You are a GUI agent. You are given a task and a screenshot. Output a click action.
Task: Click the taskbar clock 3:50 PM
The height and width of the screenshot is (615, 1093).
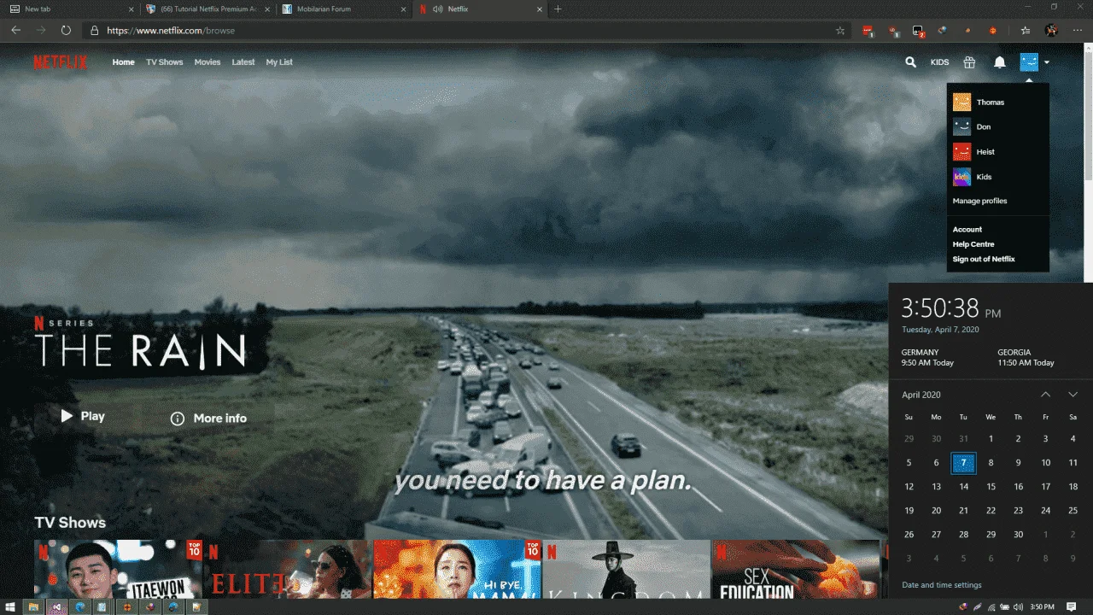click(x=1042, y=606)
